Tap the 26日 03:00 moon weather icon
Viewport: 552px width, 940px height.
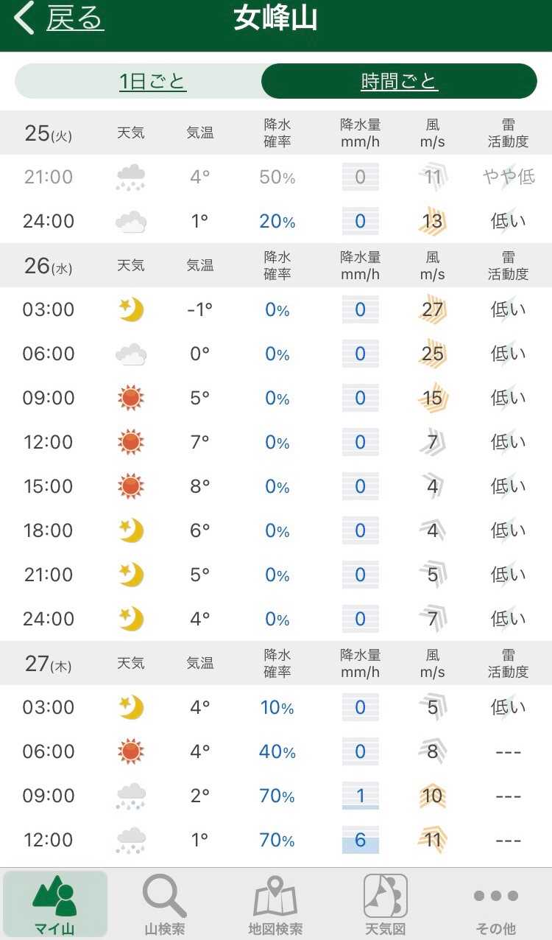[131, 309]
